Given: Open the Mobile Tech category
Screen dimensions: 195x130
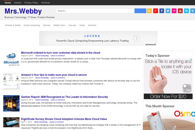Looking at the screenshot, I should pos(59,25).
